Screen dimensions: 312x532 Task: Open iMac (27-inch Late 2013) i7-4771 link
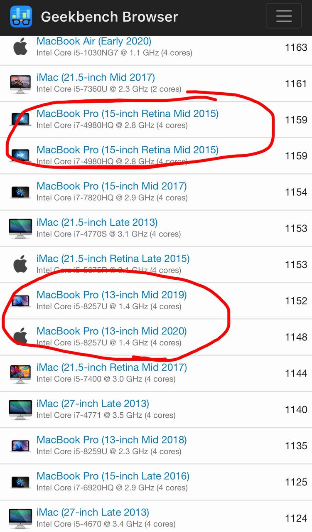93,404
